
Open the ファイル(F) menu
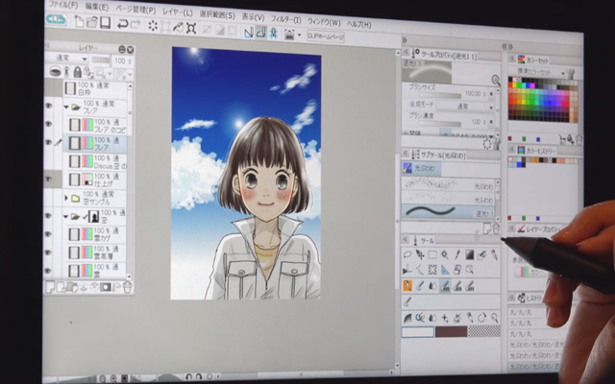click(62, 6)
